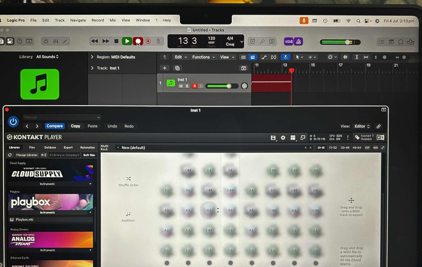The width and height of the screenshot is (422, 267).
Task: Open the pointer tool selection dropdown
Action: click(299, 57)
